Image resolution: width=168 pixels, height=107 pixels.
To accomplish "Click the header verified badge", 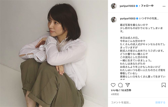I will click(137, 6).
